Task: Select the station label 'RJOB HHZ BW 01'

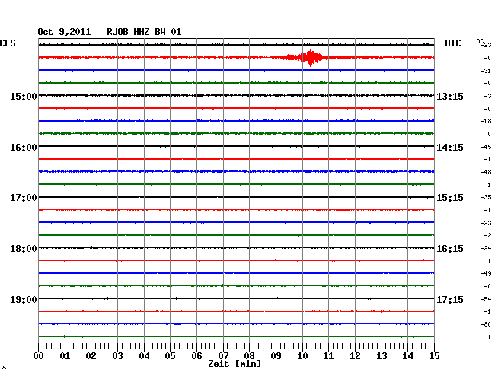Action: [144, 32]
